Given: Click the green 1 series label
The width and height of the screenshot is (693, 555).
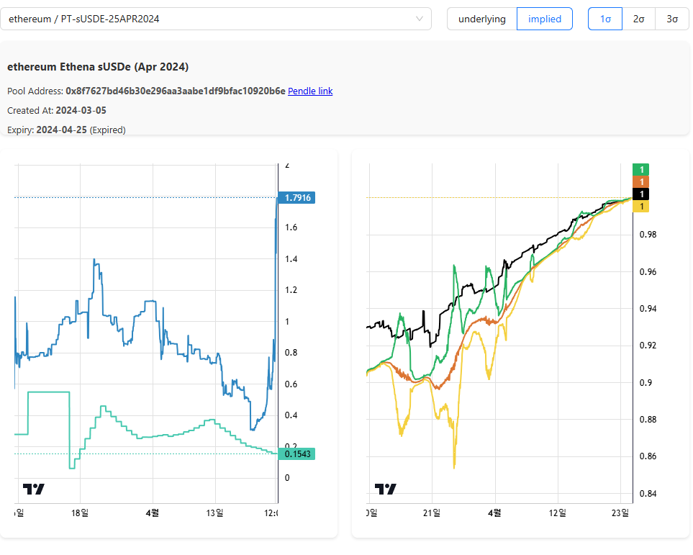Looking at the screenshot, I should (x=641, y=169).
